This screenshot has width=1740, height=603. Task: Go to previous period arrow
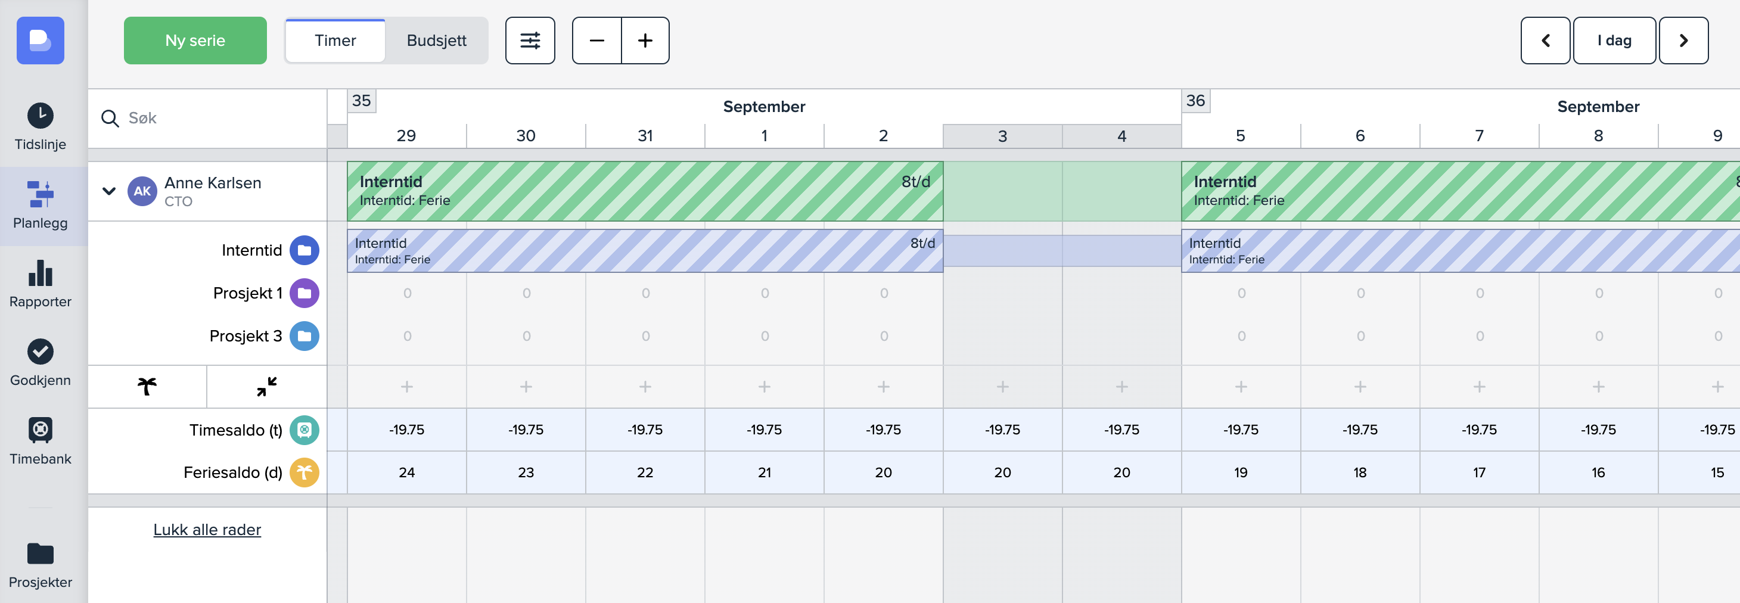point(1545,41)
